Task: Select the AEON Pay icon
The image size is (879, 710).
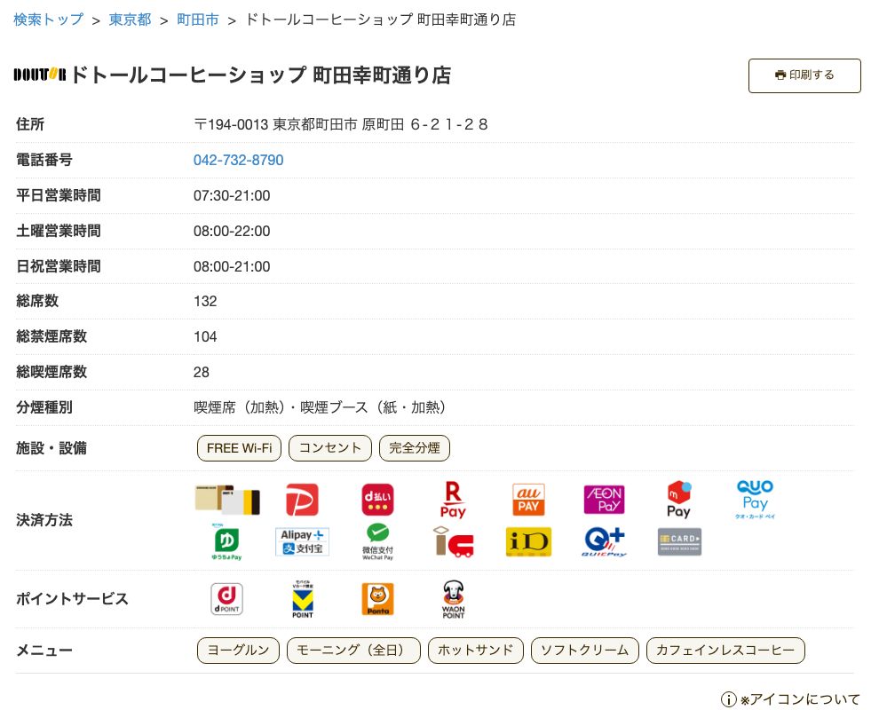Action: point(604,500)
